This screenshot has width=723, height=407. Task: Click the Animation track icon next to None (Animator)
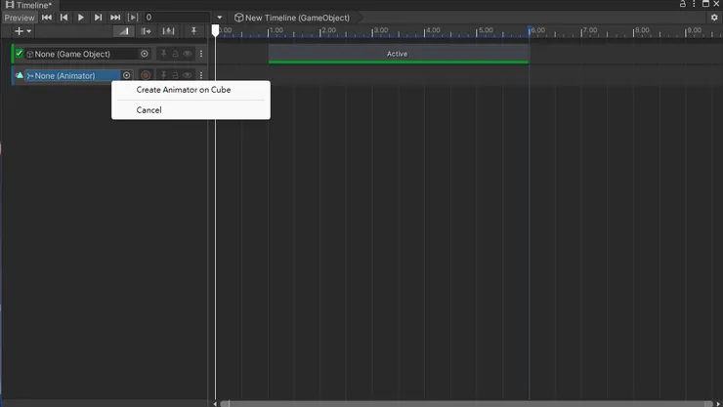pyautogui.click(x=20, y=75)
